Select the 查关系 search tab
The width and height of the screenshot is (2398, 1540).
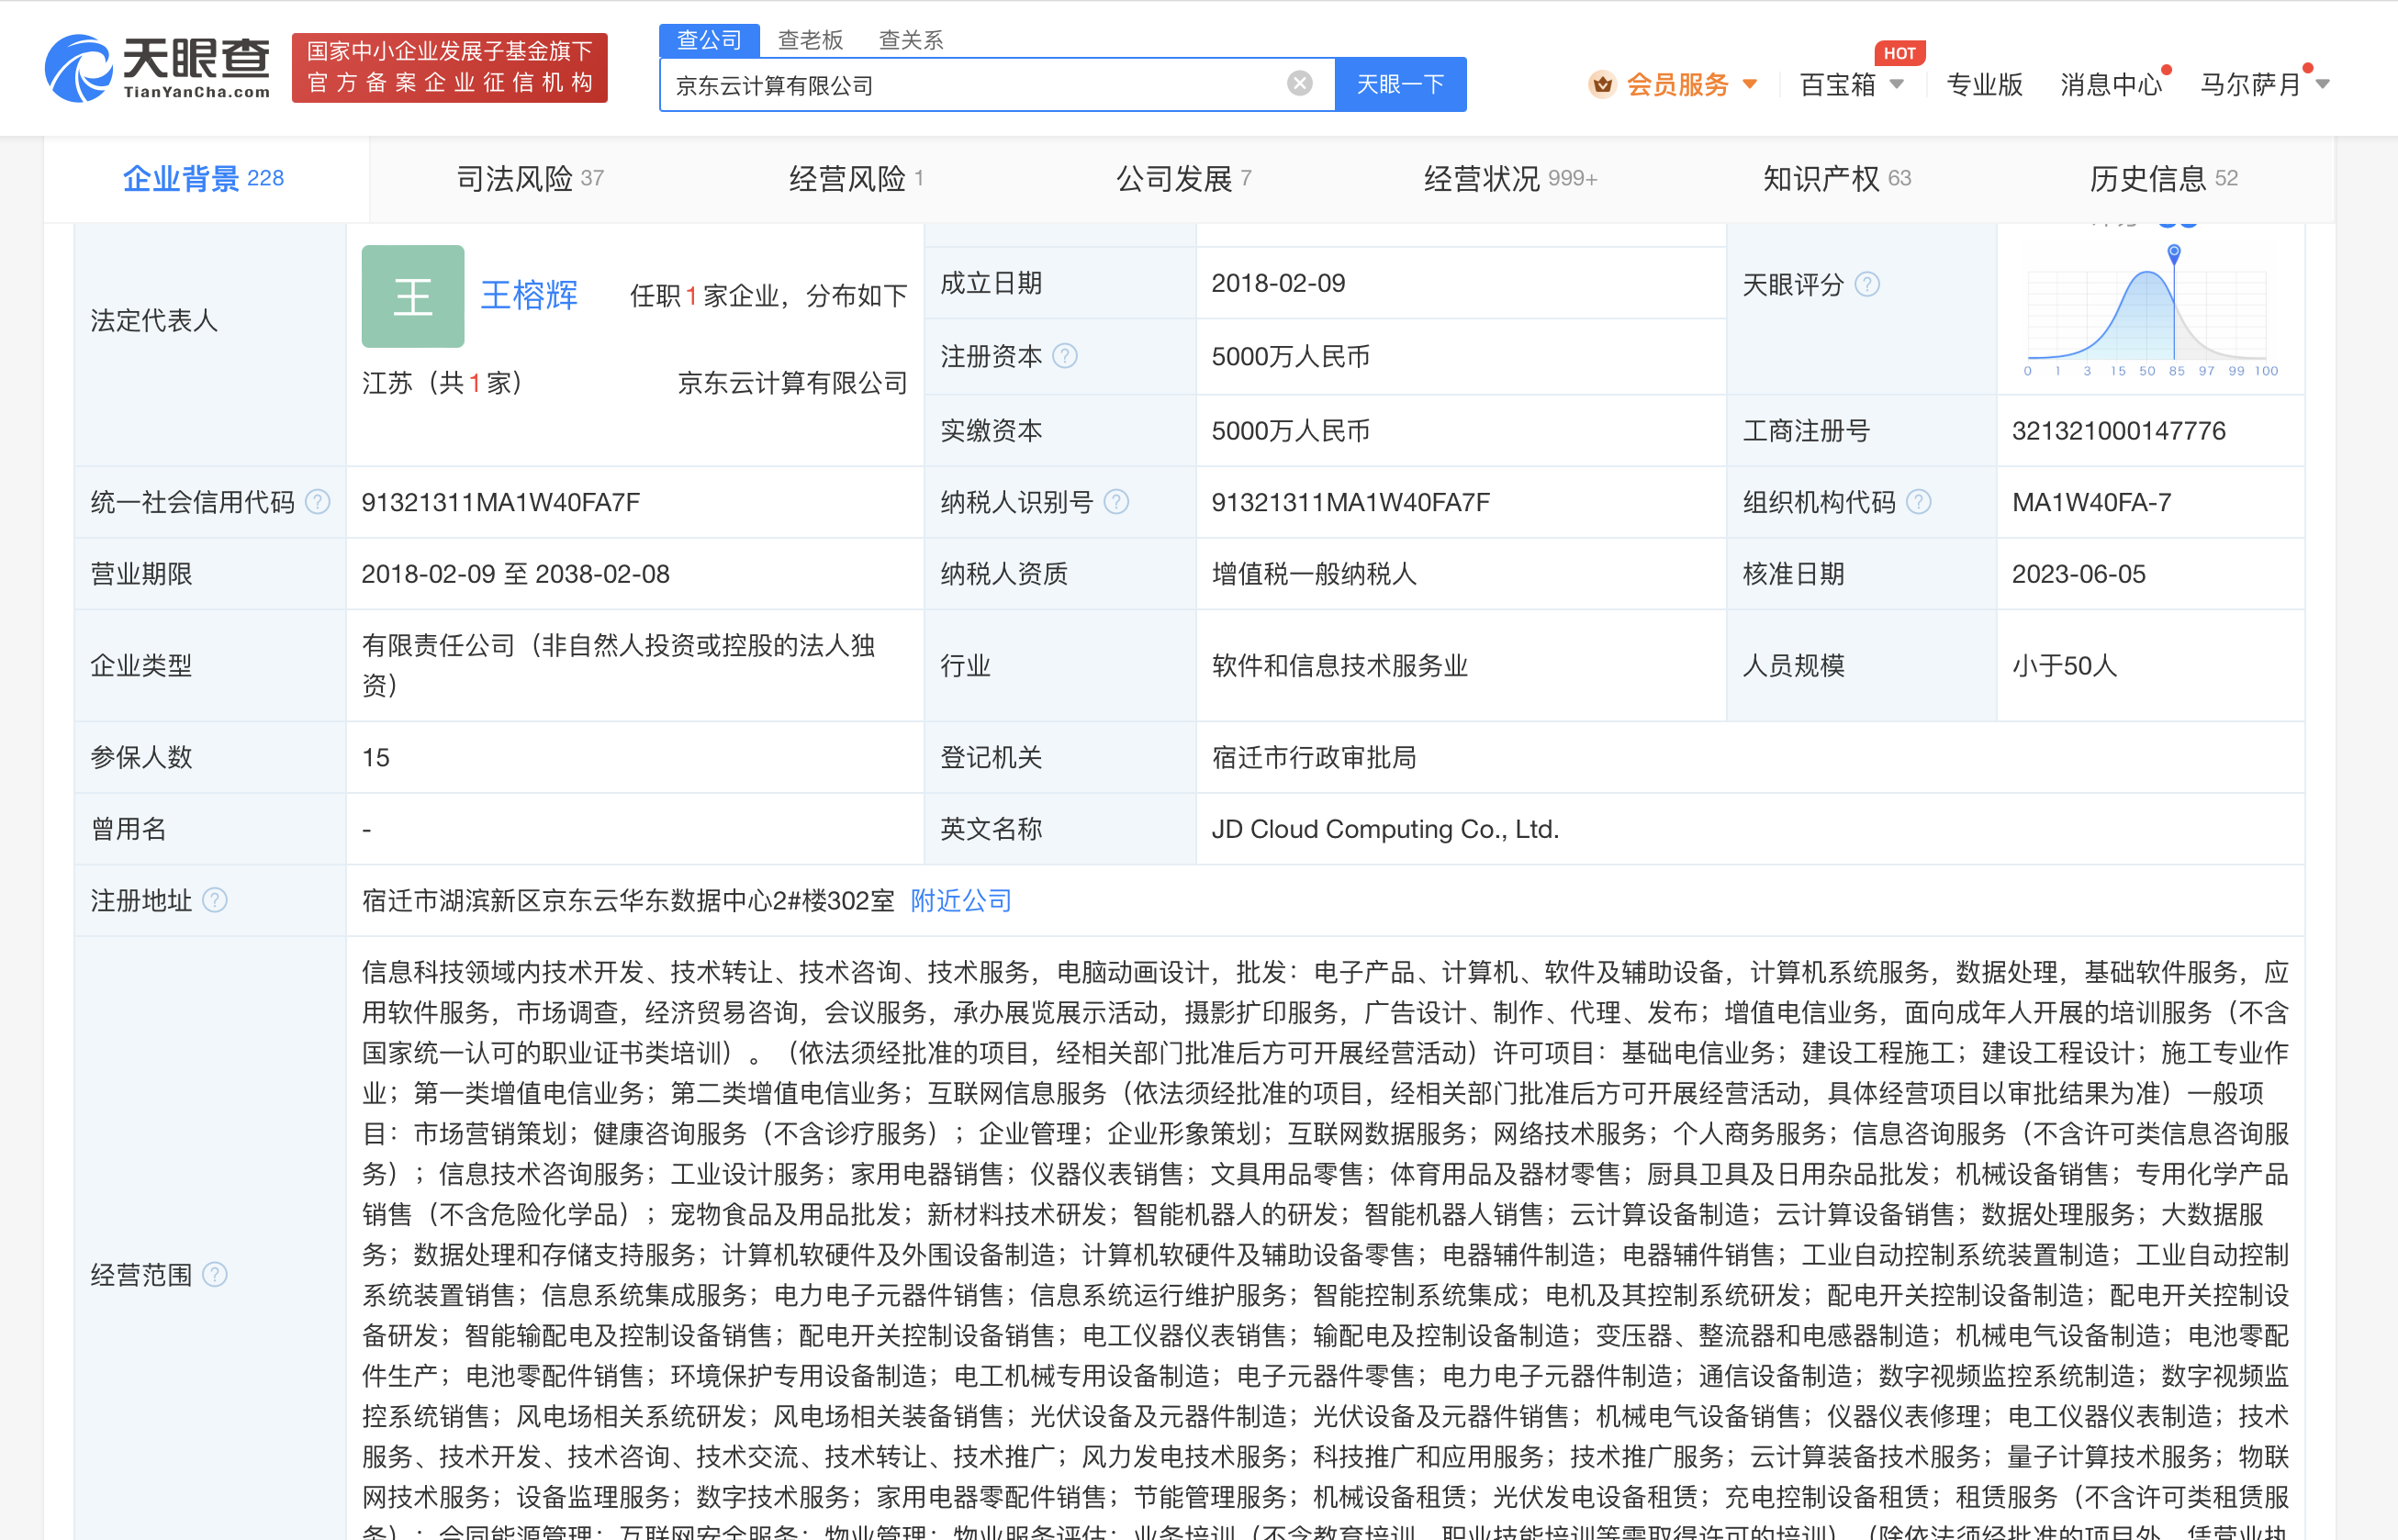tap(911, 40)
